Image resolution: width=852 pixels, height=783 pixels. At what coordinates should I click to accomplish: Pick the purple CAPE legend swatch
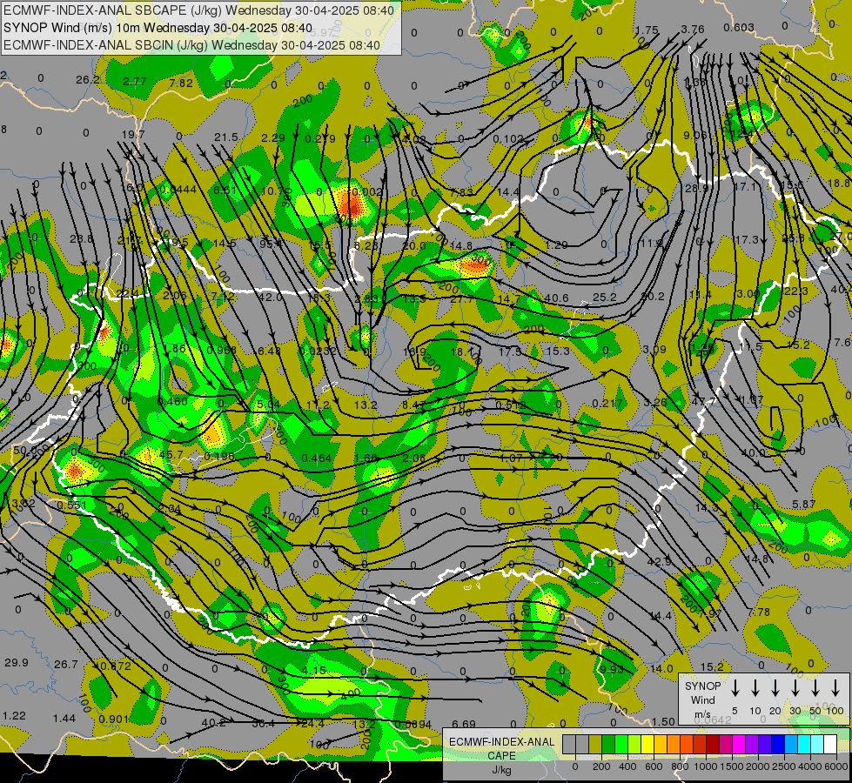click(x=751, y=744)
